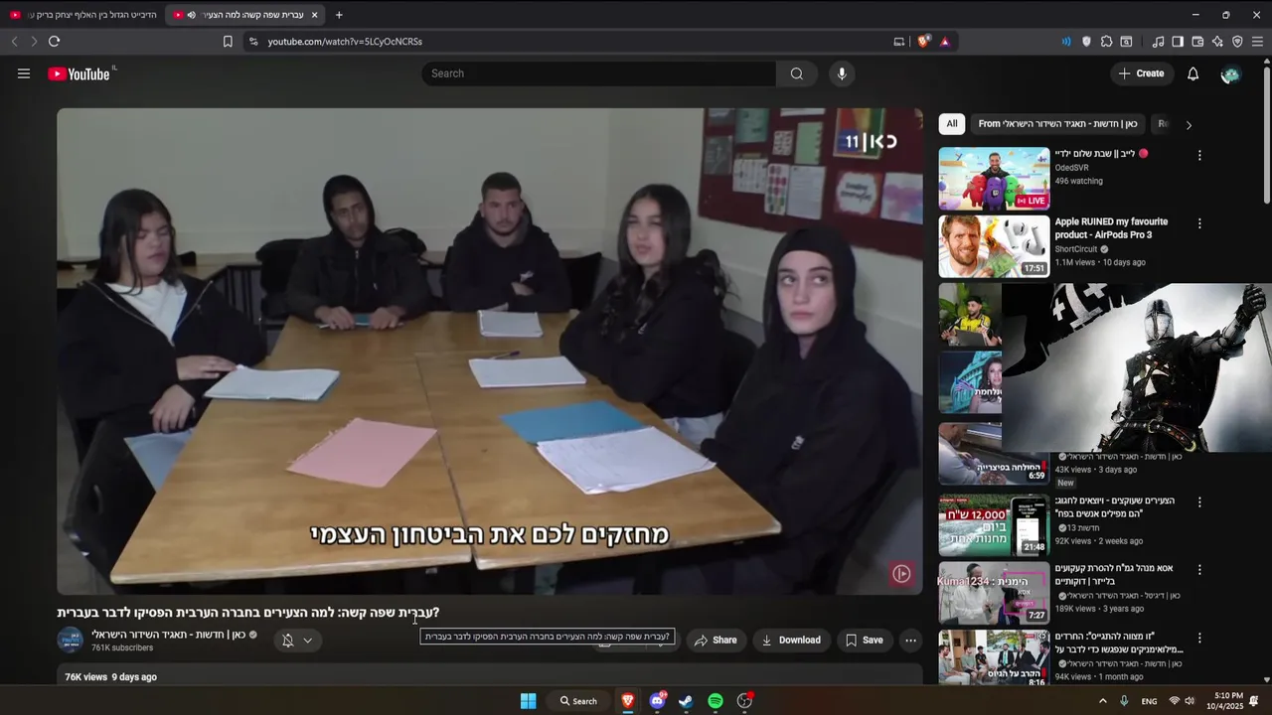
Task: Click the Brave Shields lion icon
Action: (x=923, y=42)
